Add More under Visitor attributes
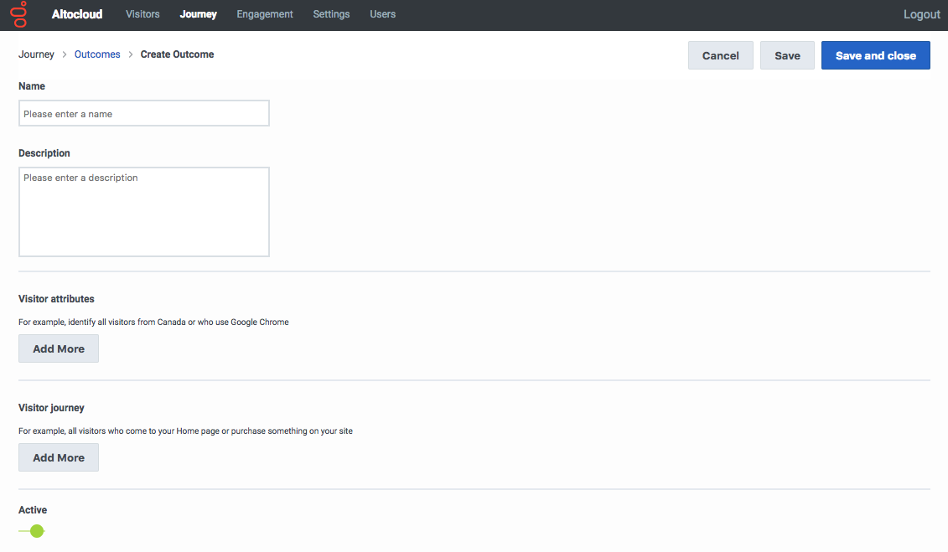948x552 pixels. click(x=59, y=348)
